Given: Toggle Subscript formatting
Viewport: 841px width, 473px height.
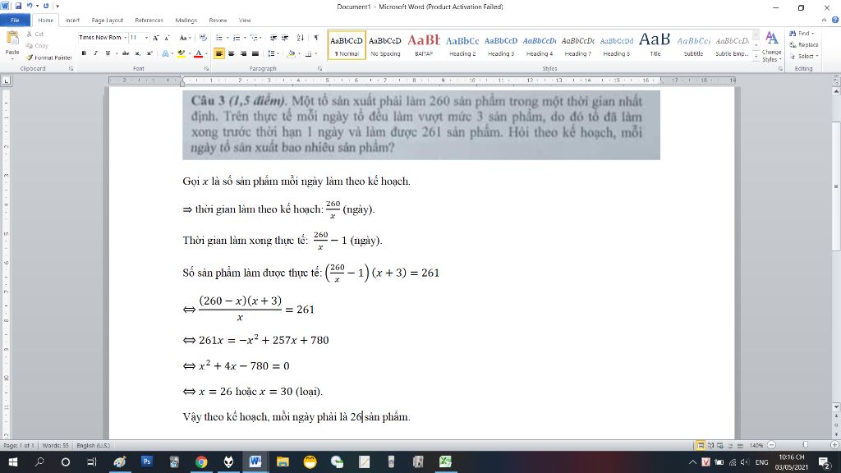Looking at the screenshot, I should click(x=137, y=53).
